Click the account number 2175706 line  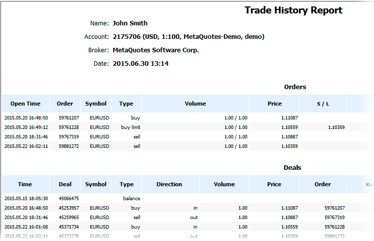coord(188,37)
